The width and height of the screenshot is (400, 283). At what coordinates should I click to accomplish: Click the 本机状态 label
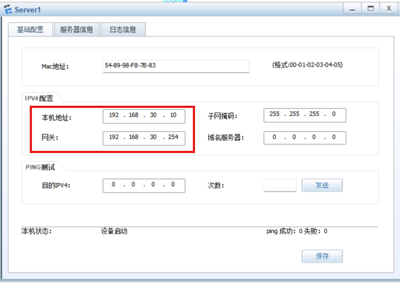37,231
